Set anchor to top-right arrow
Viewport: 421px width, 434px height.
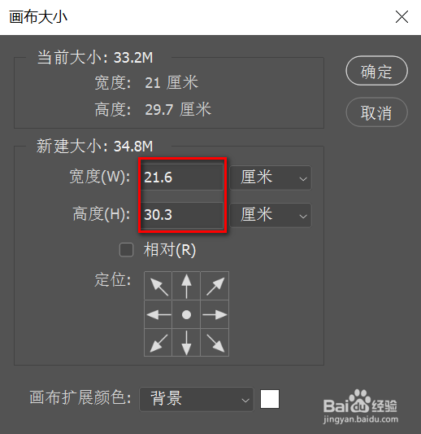pyautogui.click(x=215, y=286)
